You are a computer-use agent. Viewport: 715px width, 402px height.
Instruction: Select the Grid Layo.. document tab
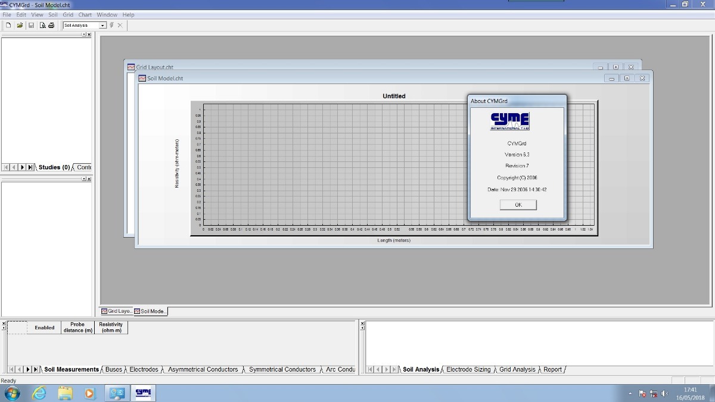click(117, 311)
